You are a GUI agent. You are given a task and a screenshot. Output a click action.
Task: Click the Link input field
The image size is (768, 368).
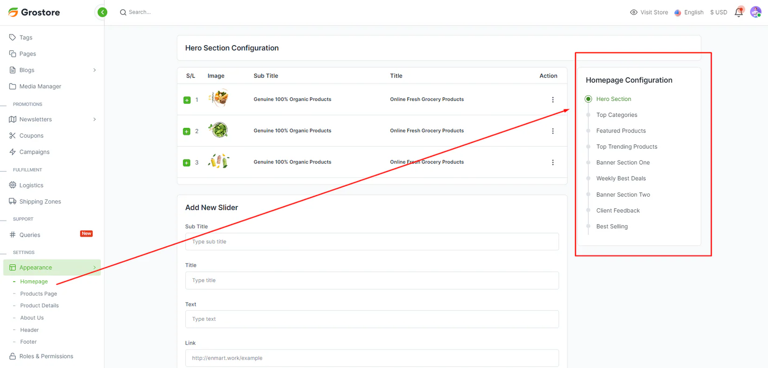click(372, 358)
